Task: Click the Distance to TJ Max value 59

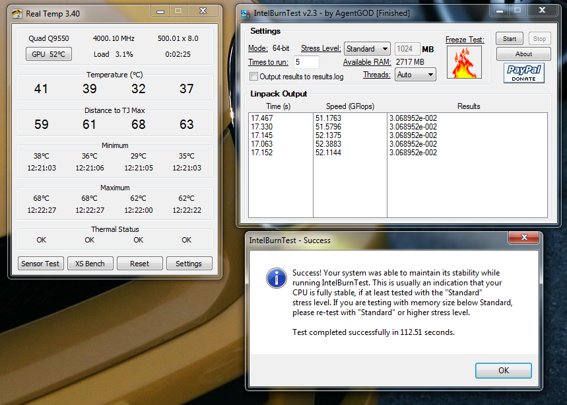Action: pos(41,124)
